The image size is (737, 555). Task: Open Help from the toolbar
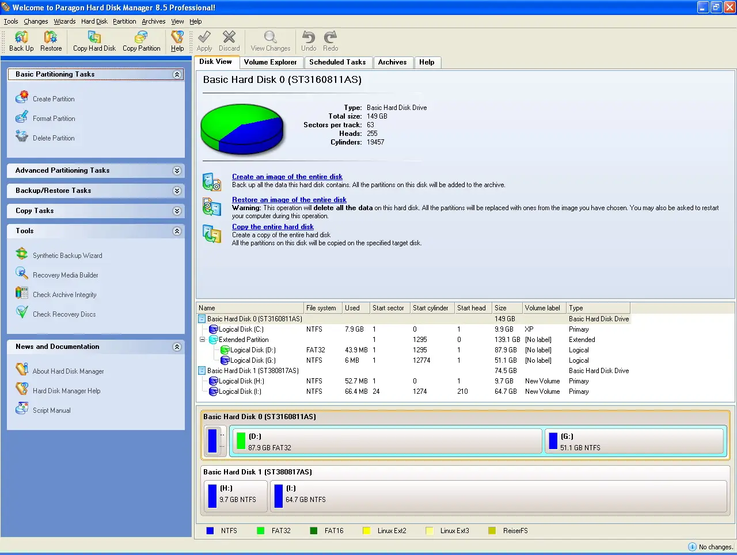click(x=177, y=41)
